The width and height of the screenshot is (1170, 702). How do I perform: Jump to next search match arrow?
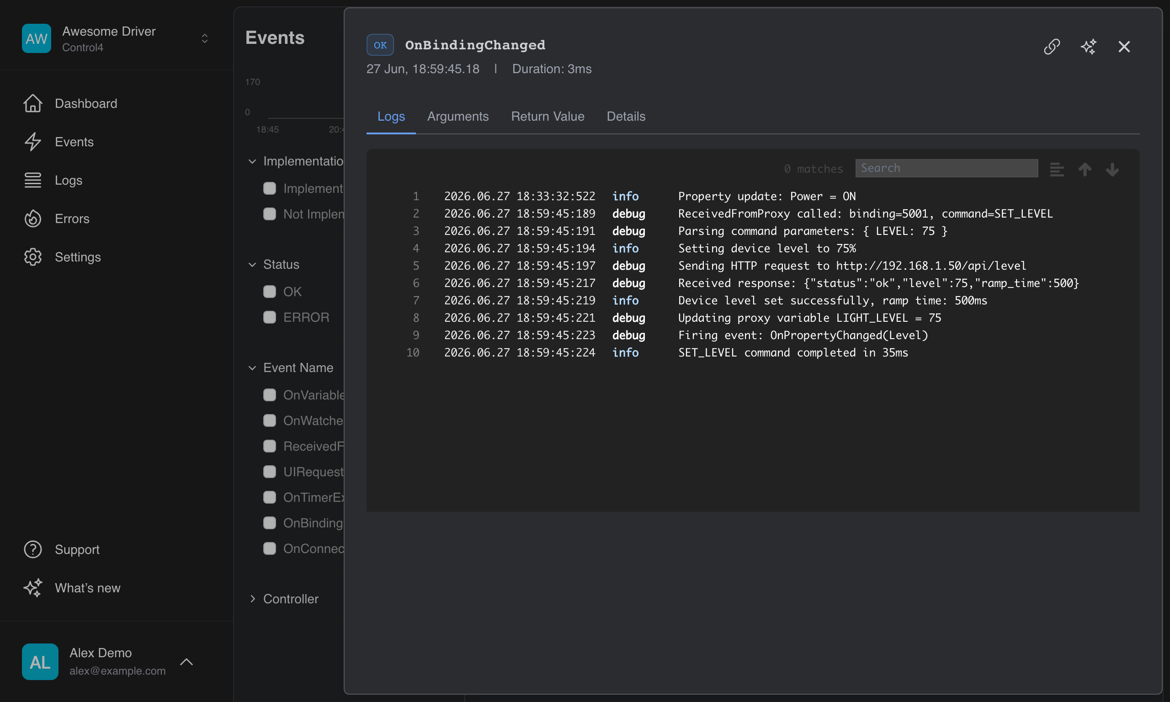[x=1112, y=169]
